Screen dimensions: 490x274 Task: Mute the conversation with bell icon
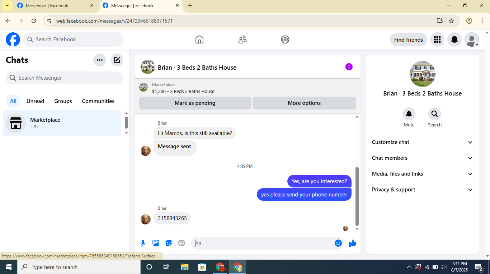409,114
